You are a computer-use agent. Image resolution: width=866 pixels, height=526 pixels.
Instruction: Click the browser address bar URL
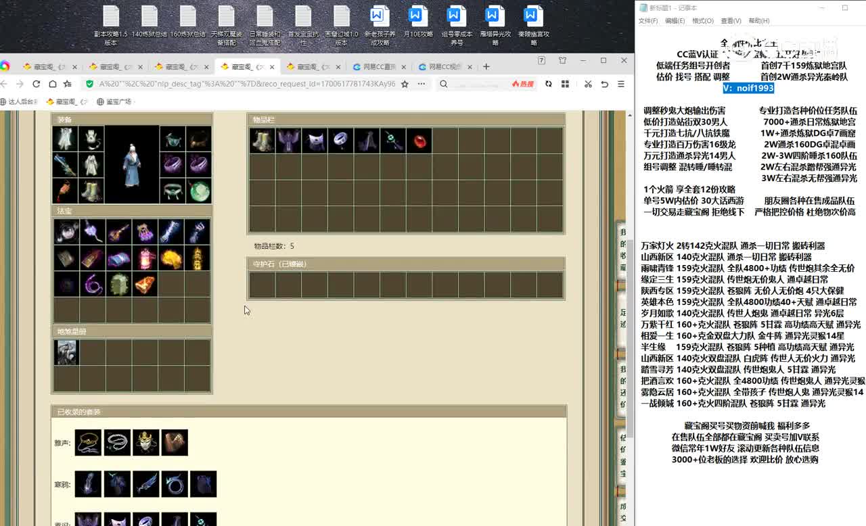(x=247, y=84)
